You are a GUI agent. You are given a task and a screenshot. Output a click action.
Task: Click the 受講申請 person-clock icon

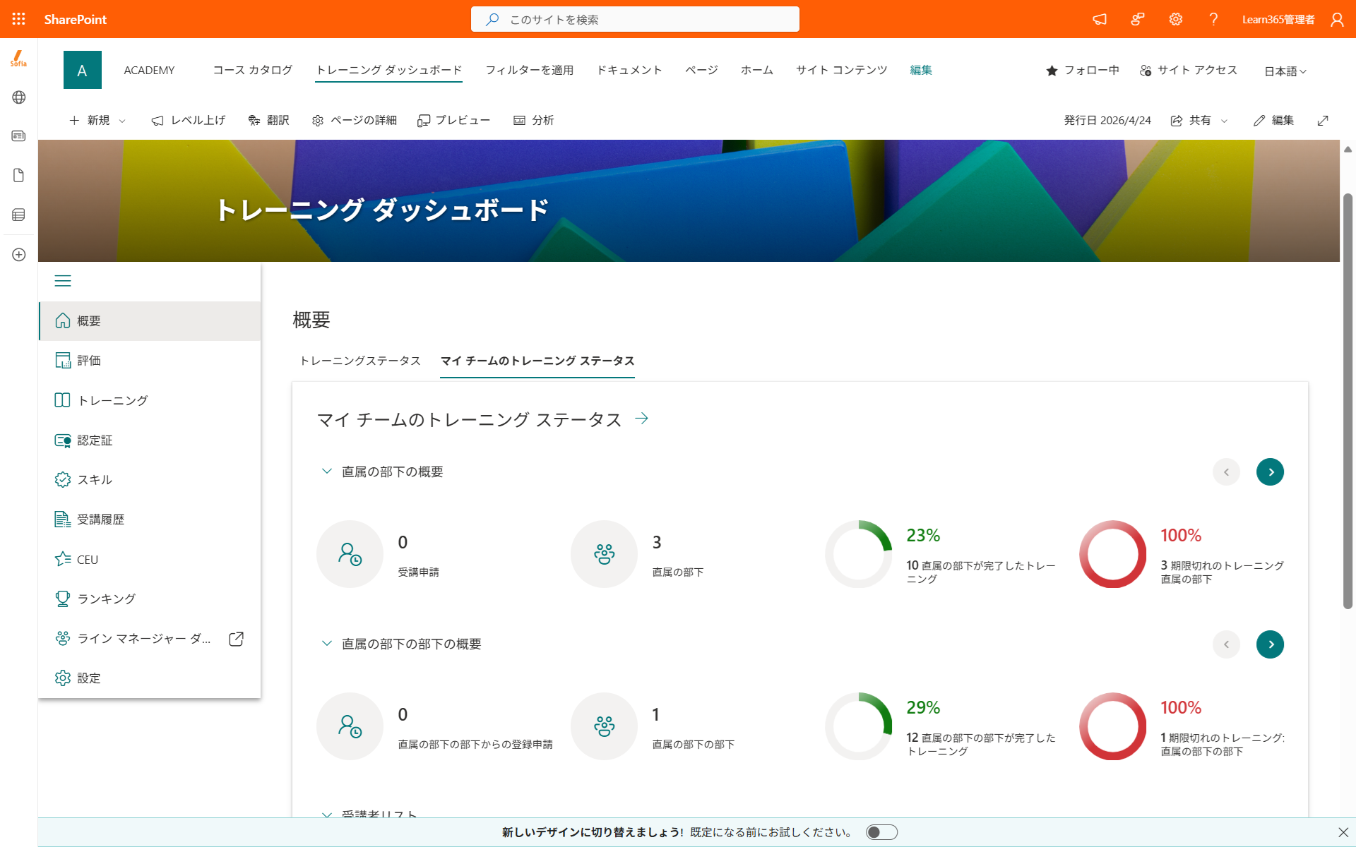point(350,554)
